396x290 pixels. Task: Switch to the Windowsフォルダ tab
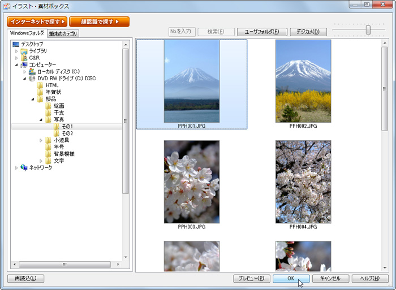coord(27,33)
